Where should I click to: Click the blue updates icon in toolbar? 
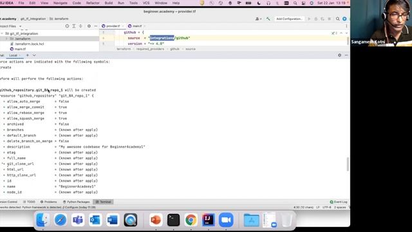pos(344,19)
